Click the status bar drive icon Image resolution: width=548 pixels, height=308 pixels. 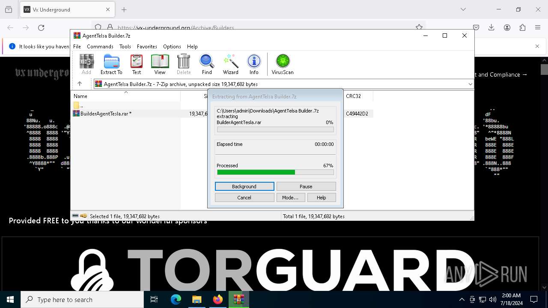click(x=76, y=216)
